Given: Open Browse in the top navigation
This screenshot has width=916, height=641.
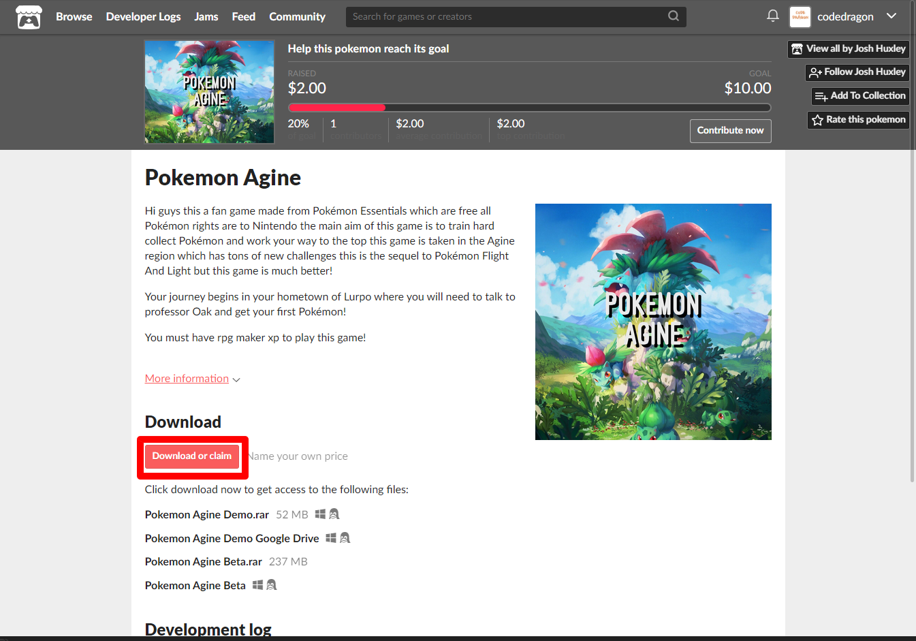Looking at the screenshot, I should (74, 16).
